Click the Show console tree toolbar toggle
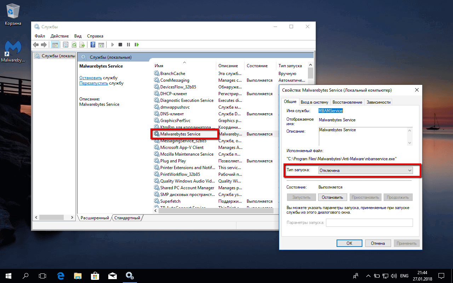Image resolution: width=453 pixels, height=283 pixels. [55, 44]
